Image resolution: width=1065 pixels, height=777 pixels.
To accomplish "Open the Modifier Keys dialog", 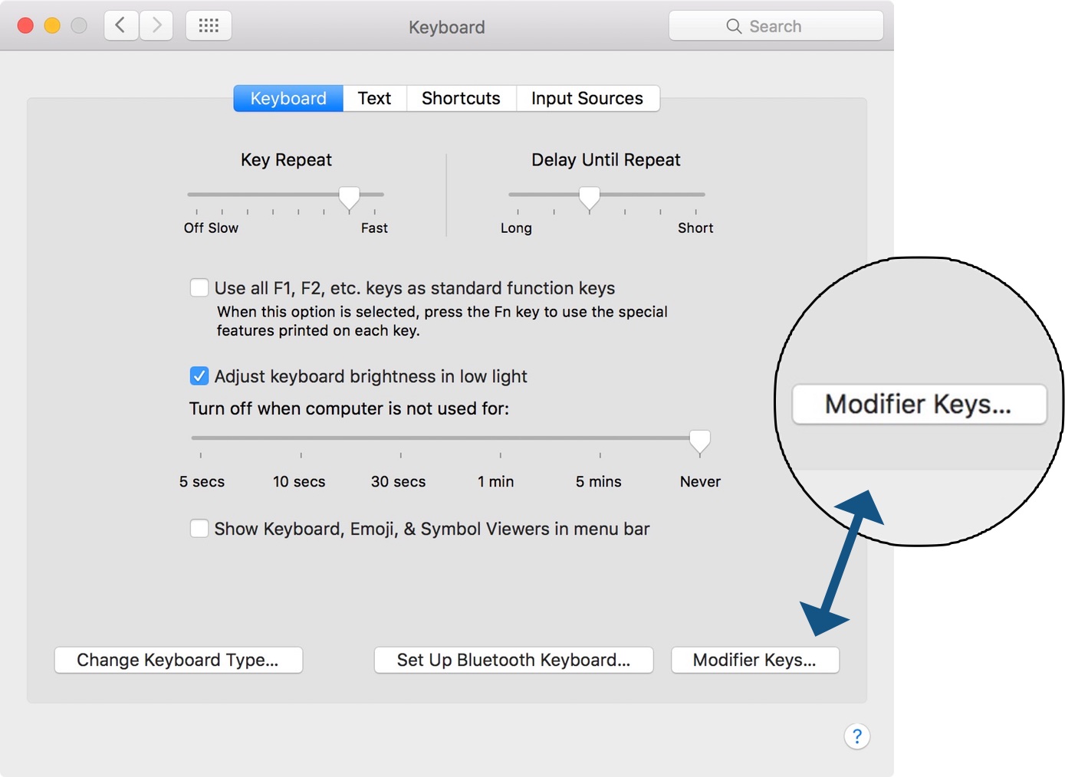I will (x=754, y=660).
